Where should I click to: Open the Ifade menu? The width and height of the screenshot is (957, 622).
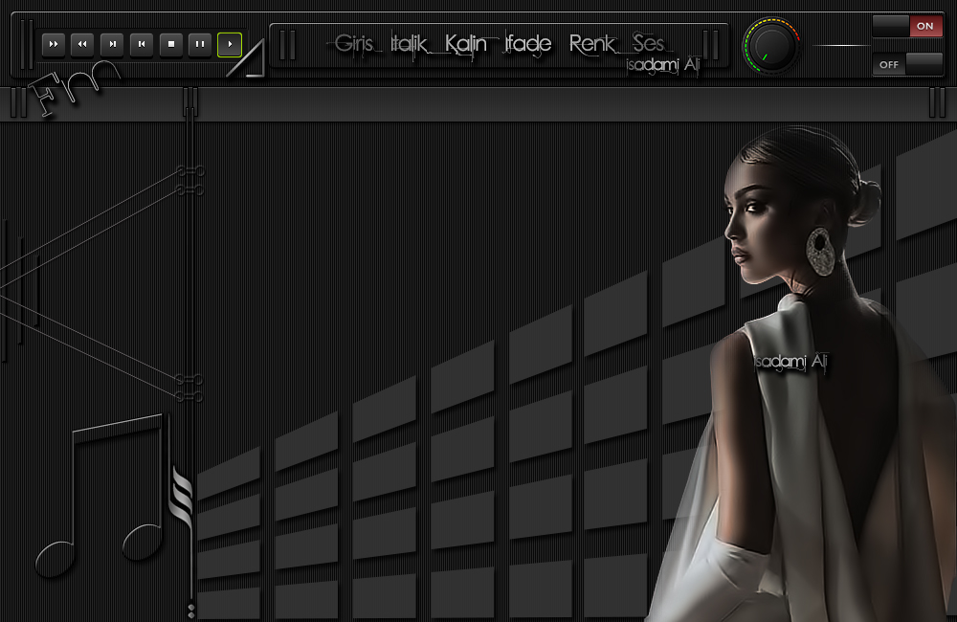[x=528, y=44]
